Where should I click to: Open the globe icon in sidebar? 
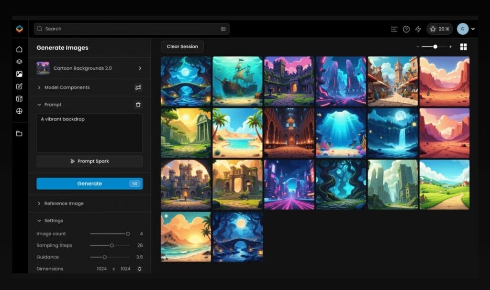pyautogui.click(x=19, y=111)
